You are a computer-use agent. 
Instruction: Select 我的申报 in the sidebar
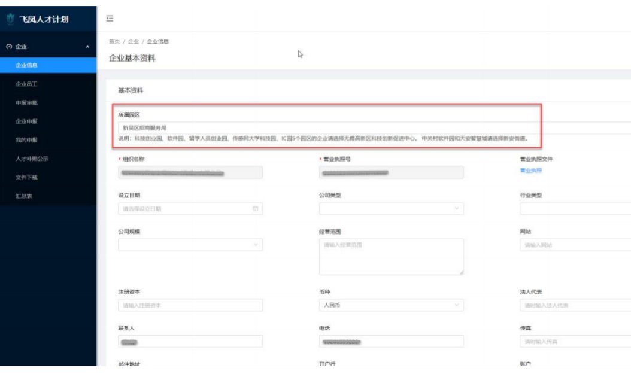click(x=27, y=140)
